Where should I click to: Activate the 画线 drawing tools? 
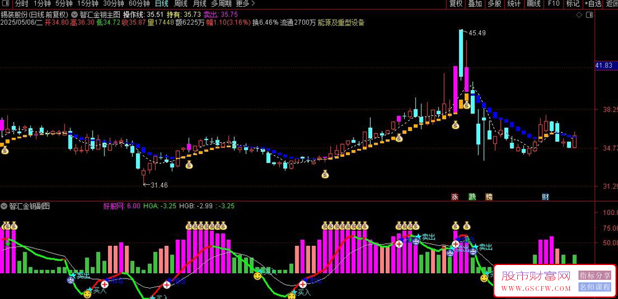pos(534,4)
